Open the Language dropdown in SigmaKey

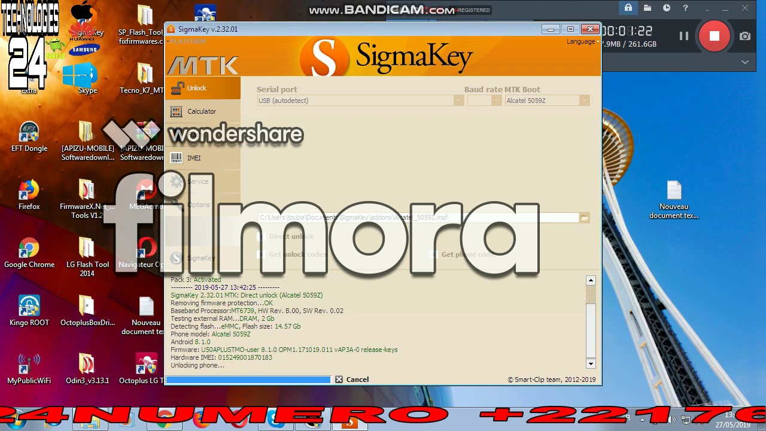[583, 41]
